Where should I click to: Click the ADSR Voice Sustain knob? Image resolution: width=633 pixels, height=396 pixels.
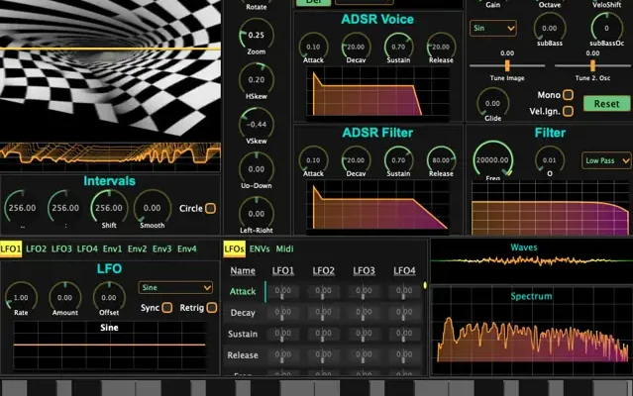tap(398, 47)
